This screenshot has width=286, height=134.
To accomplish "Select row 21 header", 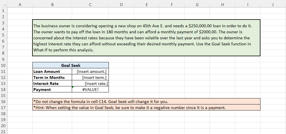I will (x=4, y=131).
